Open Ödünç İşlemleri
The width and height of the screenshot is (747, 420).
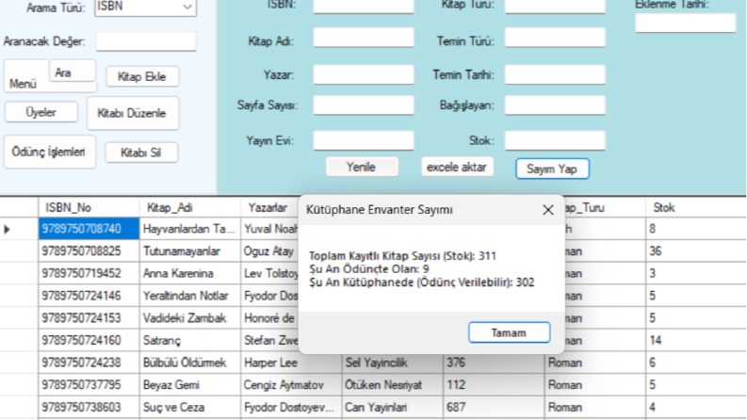(x=50, y=152)
